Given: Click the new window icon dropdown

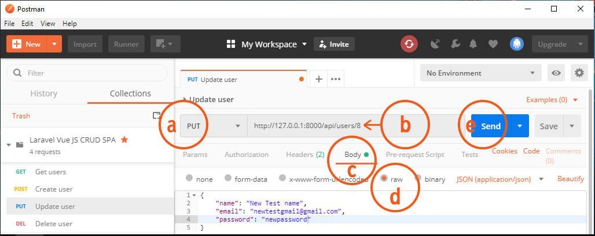Looking at the screenshot, I should [166, 44].
